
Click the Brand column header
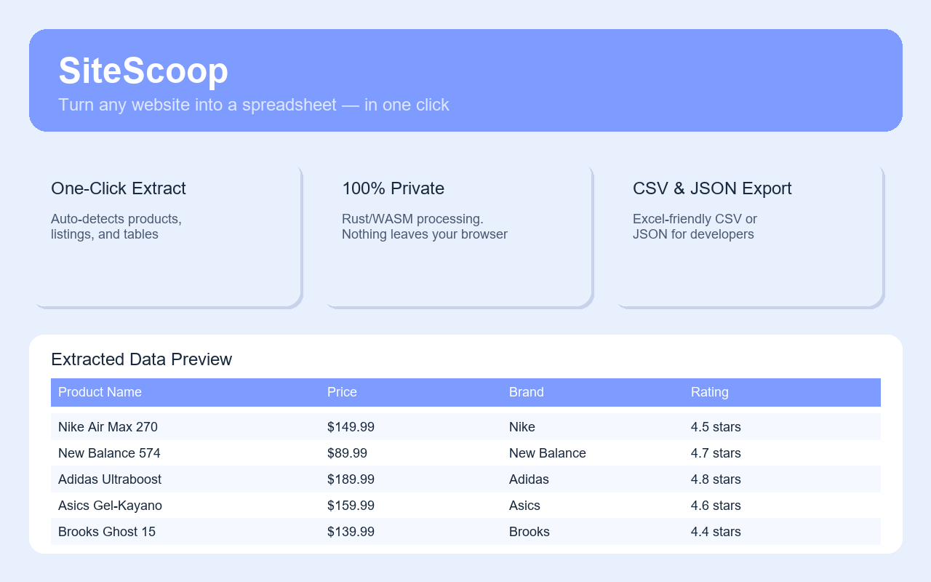[526, 392]
